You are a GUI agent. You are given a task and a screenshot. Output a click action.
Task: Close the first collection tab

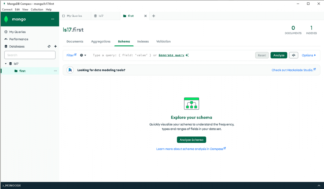click(146, 16)
